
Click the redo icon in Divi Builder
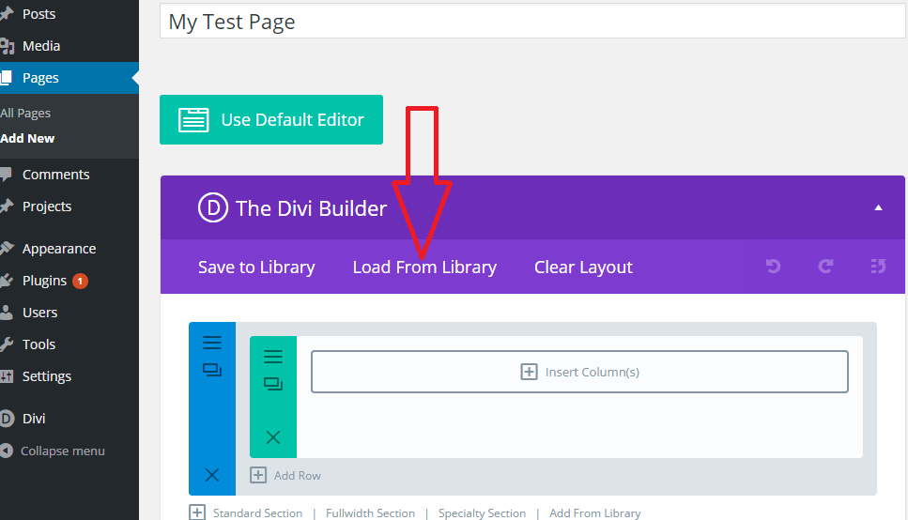click(x=825, y=267)
